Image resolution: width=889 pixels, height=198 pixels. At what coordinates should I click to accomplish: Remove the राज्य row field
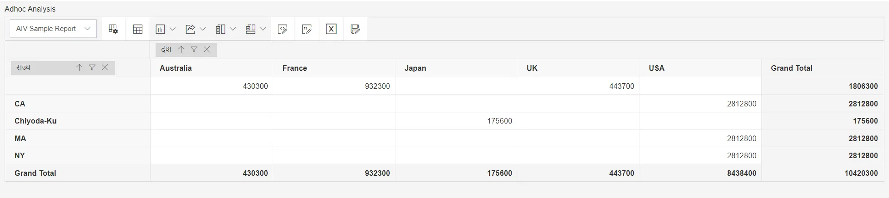105,68
